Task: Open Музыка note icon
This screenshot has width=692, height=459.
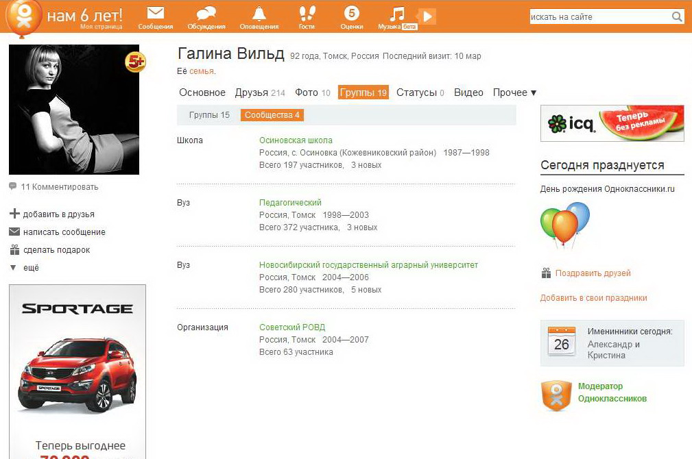Action: (397, 14)
